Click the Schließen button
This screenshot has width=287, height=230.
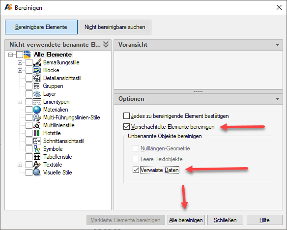[225, 220]
